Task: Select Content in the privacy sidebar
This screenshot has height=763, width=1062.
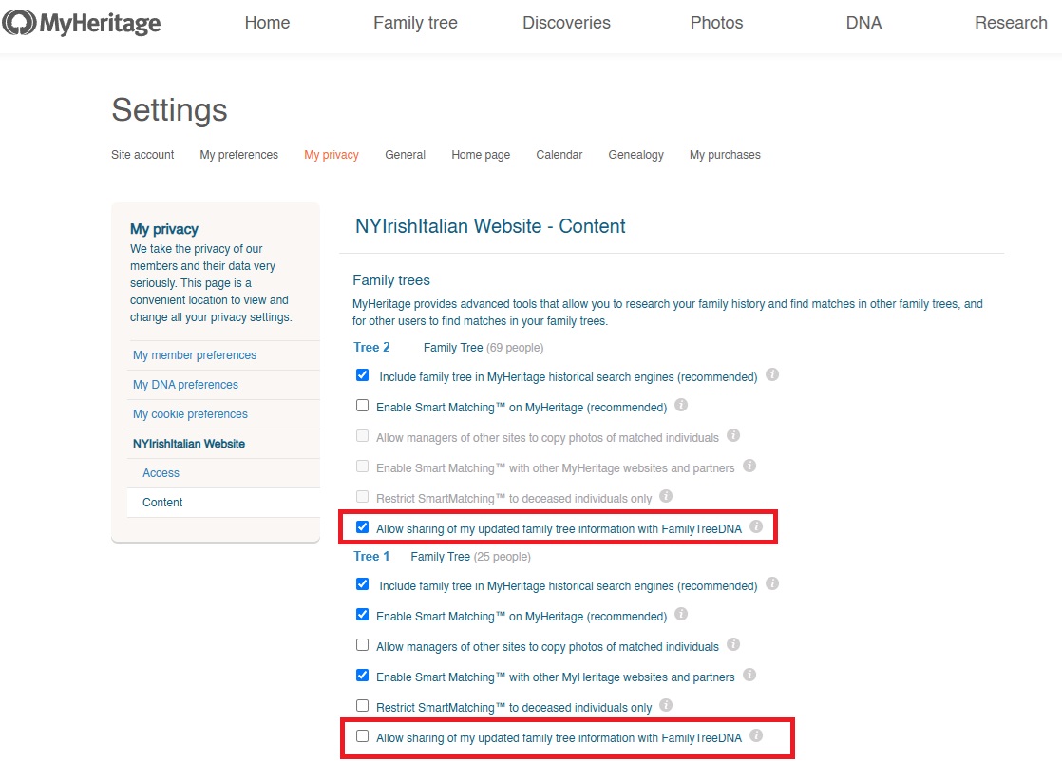Action: 162,502
